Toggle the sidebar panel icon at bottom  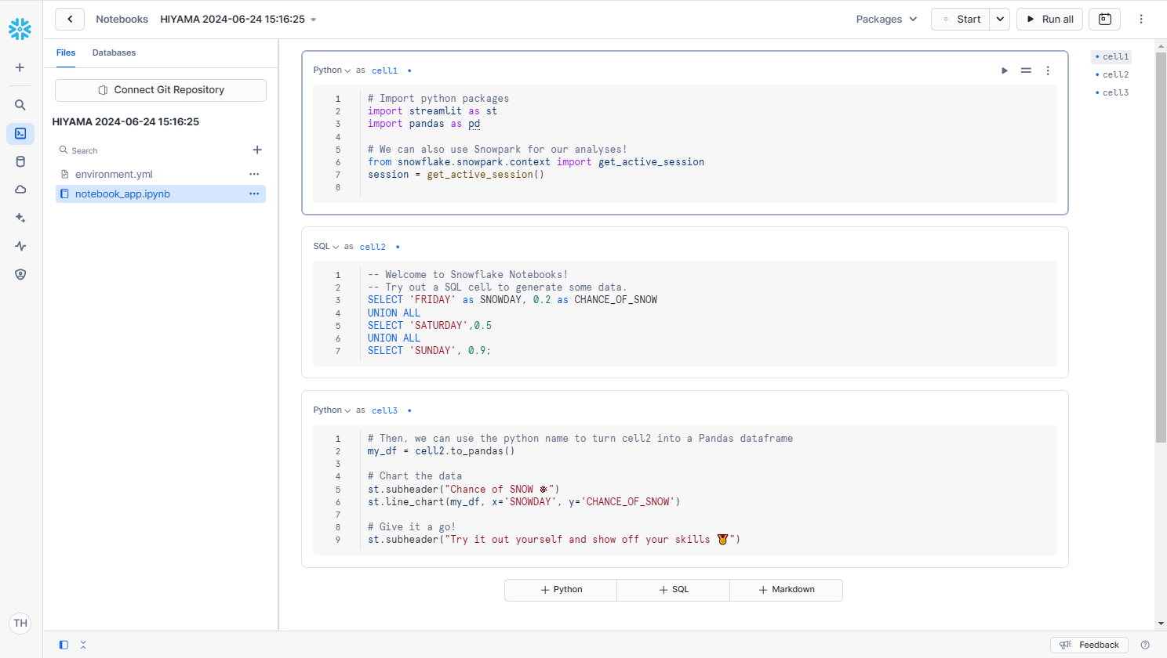(x=64, y=645)
